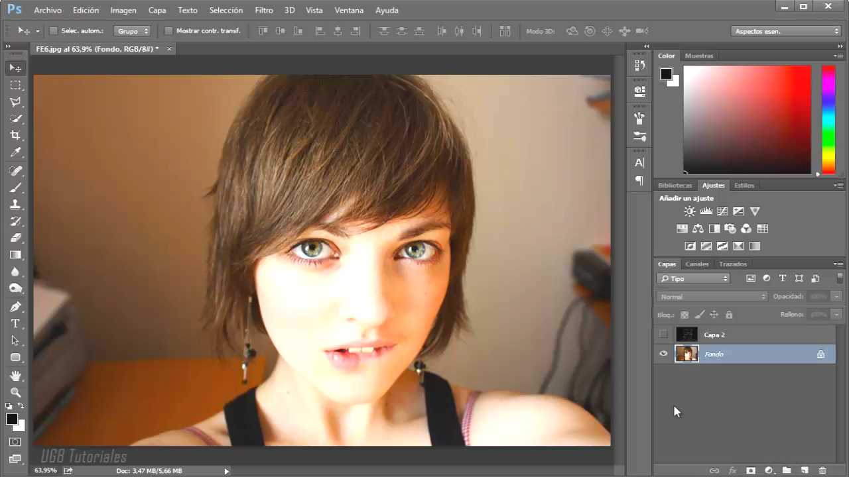Select the Eyedropper tool

pos(15,152)
